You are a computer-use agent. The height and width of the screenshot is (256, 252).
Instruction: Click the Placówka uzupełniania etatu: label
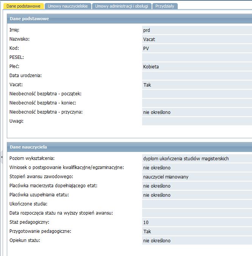pyautogui.click(x=39, y=195)
